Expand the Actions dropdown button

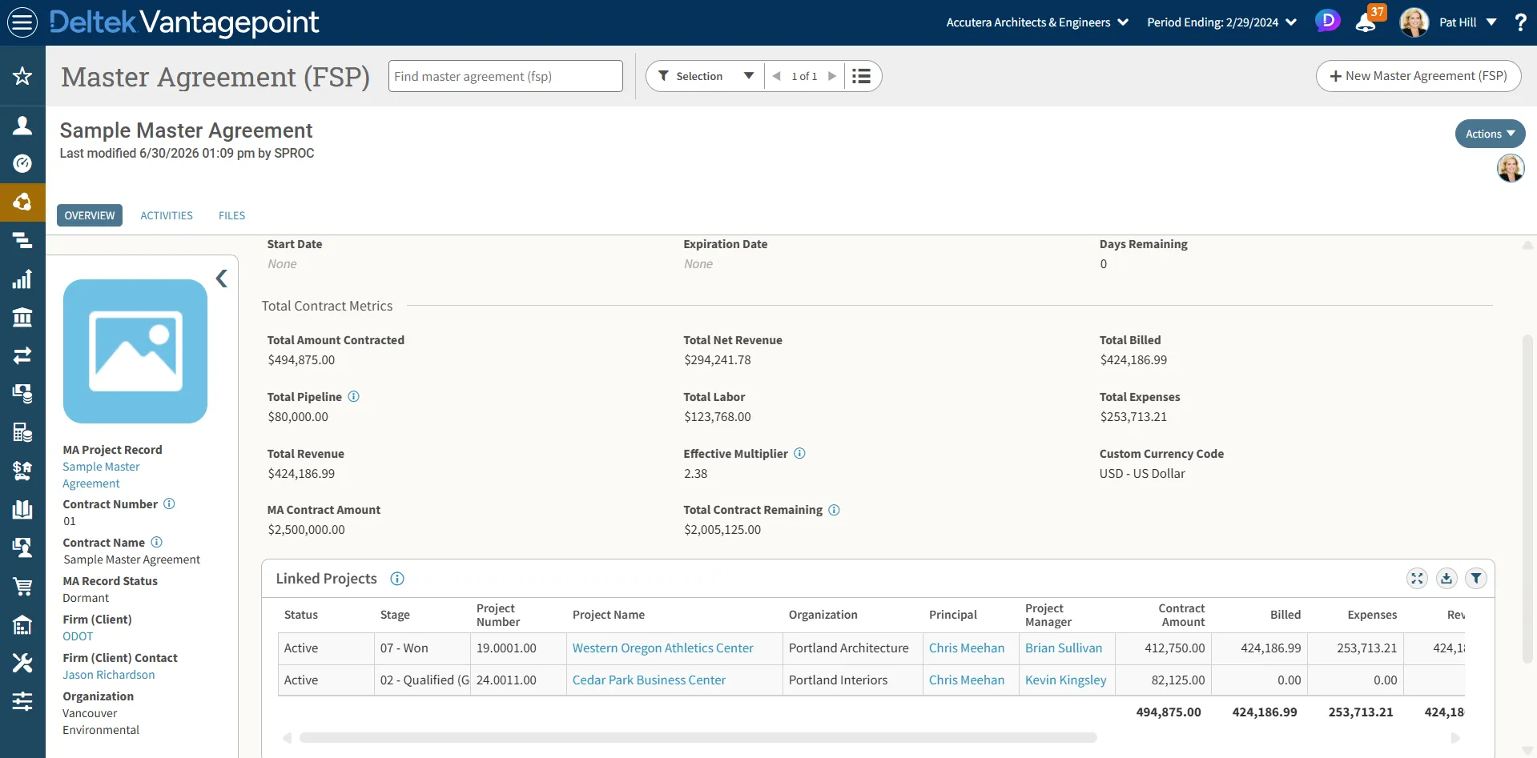(x=1490, y=134)
